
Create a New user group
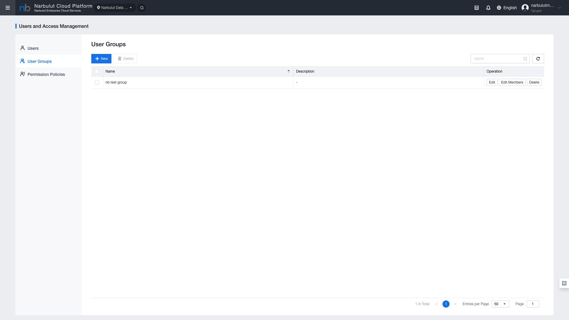101,59
